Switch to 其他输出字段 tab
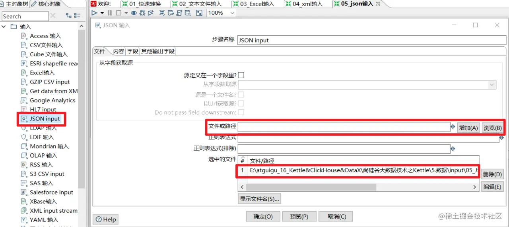Viewport: 509px width, 227px height. click(x=158, y=52)
